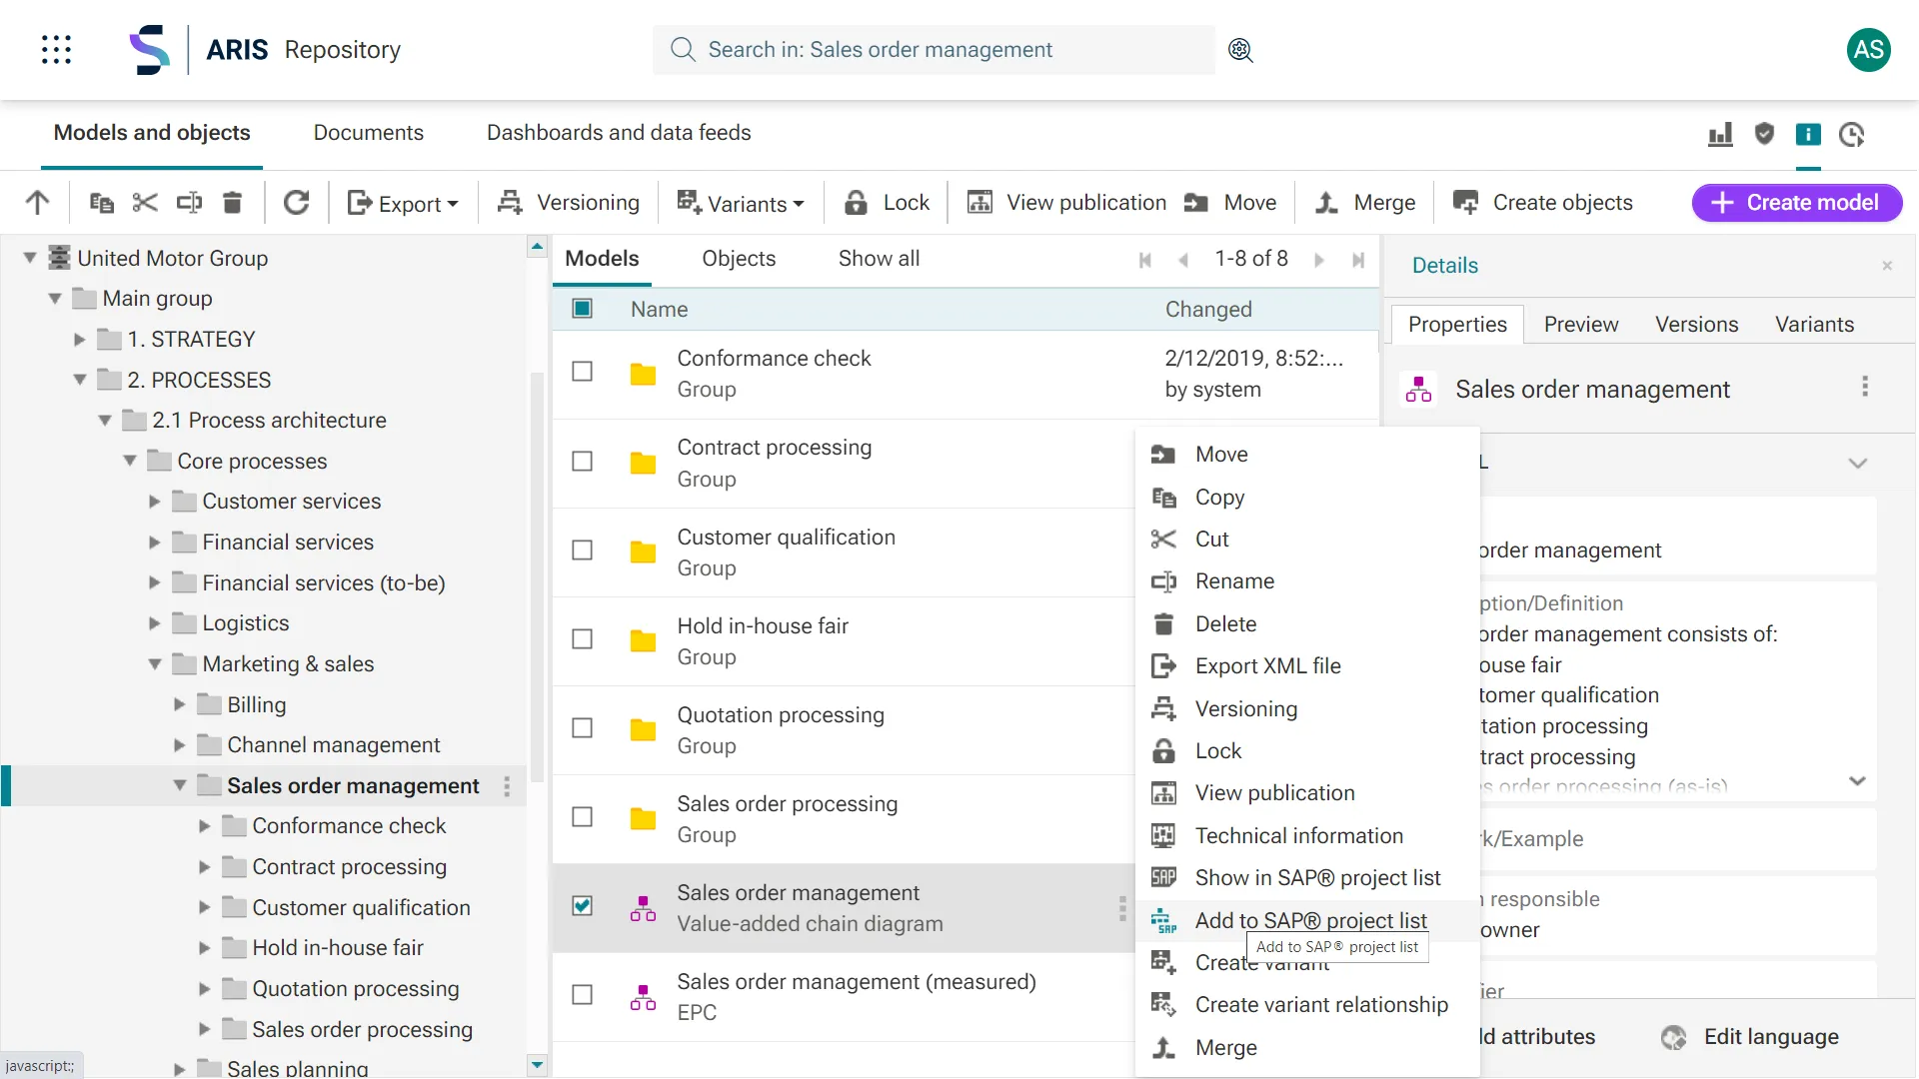Viewport: 1919px width, 1079px height.
Task: Go up one group level with arrow icon
Action: tap(37, 203)
